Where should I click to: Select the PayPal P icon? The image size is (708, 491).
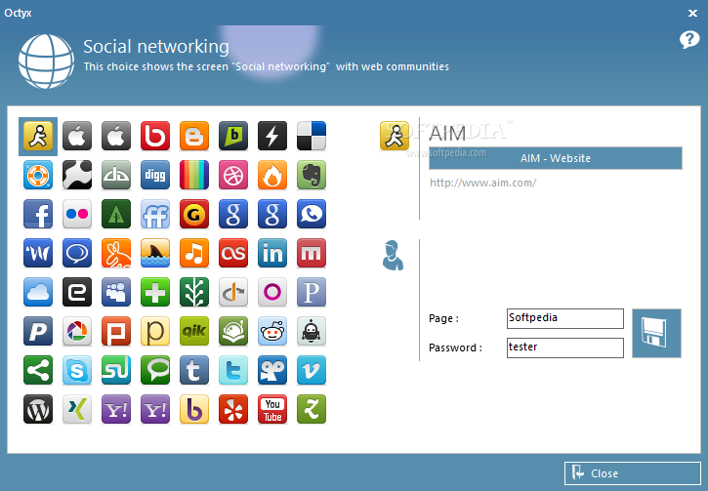38,331
